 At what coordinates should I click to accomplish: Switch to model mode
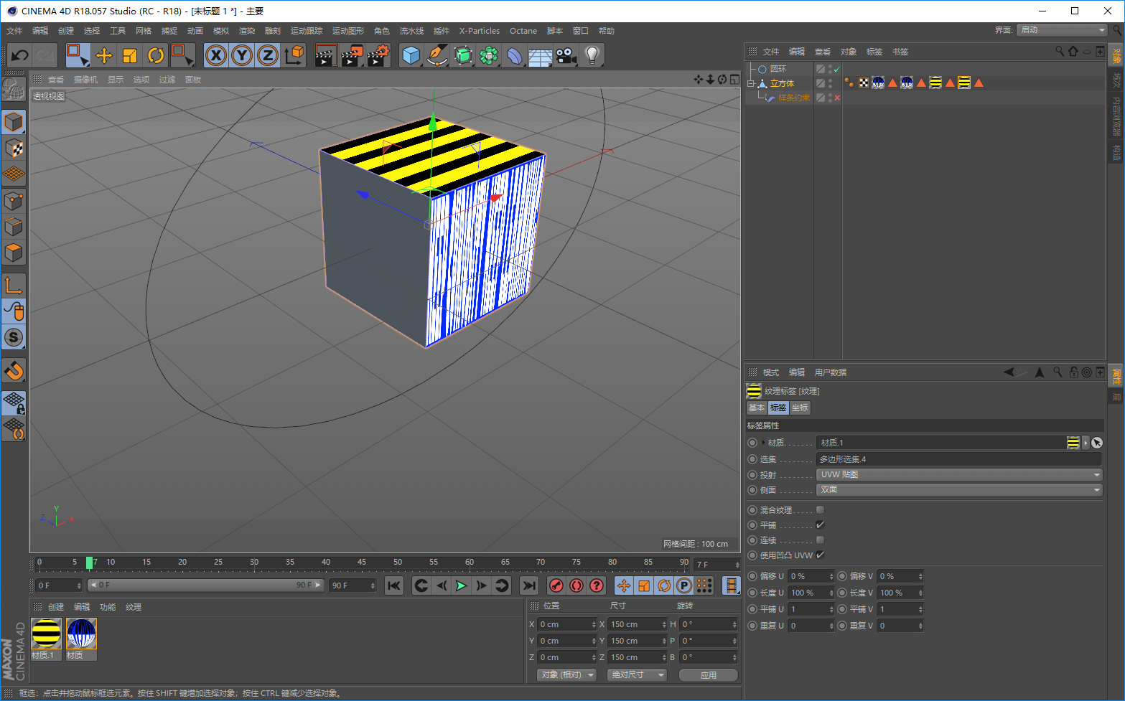(x=14, y=122)
